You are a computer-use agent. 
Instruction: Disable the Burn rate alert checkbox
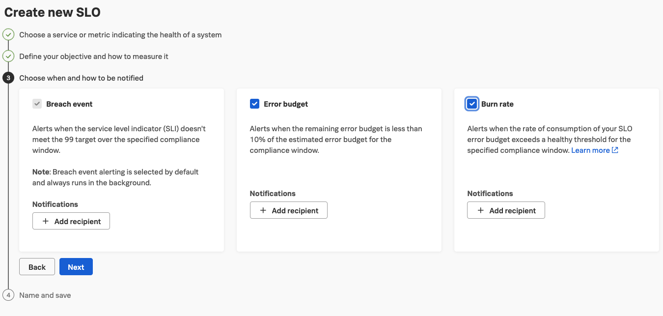472,104
